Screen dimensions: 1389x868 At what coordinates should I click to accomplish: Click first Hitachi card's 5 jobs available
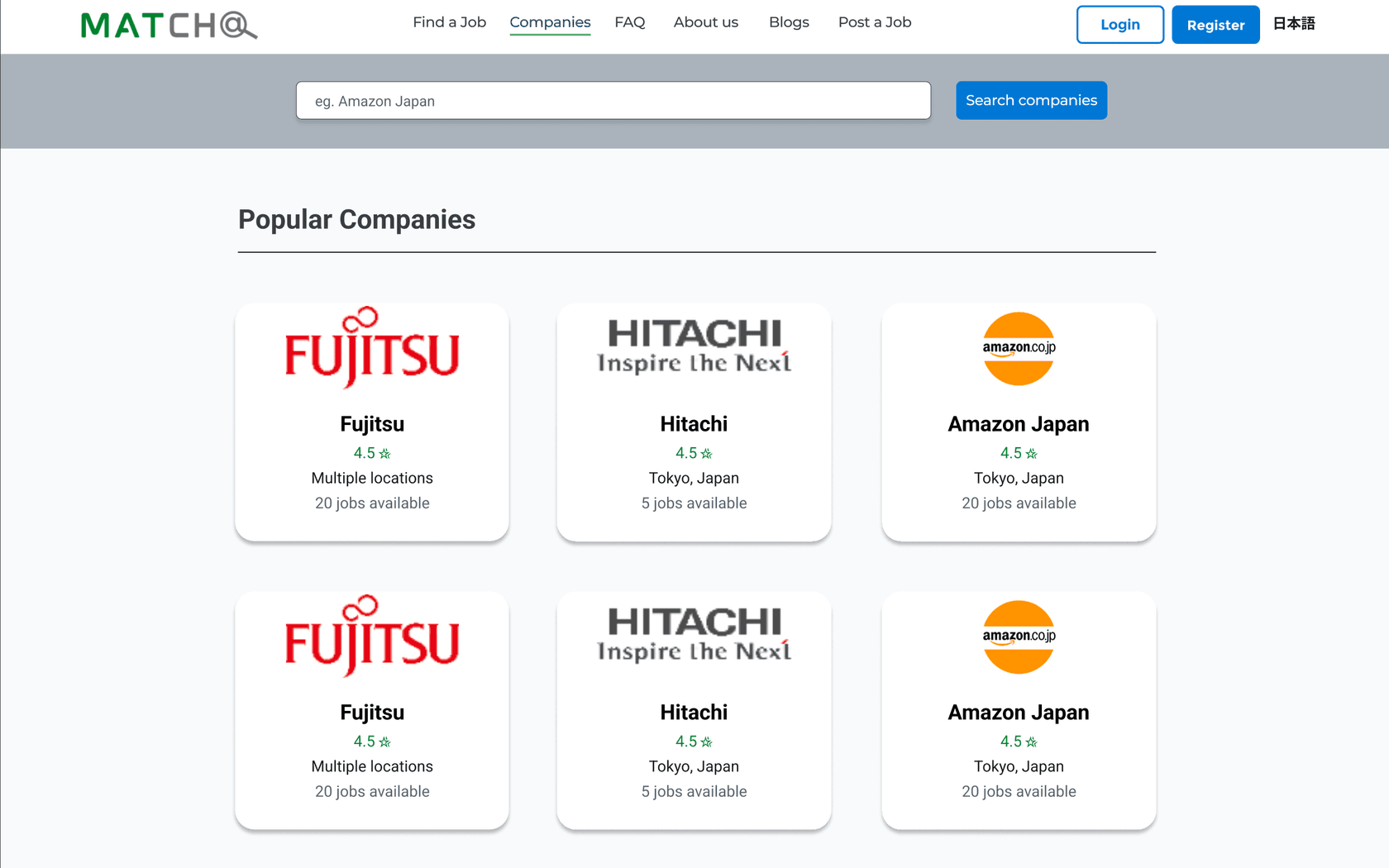694,503
